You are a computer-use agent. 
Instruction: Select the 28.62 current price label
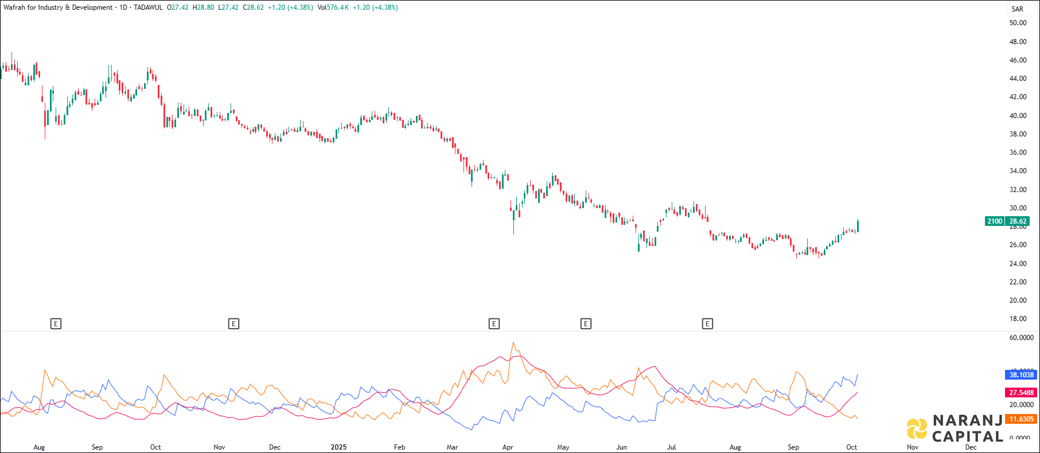pyautogui.click(x=1018, y=221)
